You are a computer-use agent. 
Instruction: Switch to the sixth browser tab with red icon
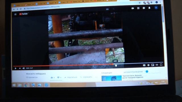pyautogui.click(x=75, y=2)
